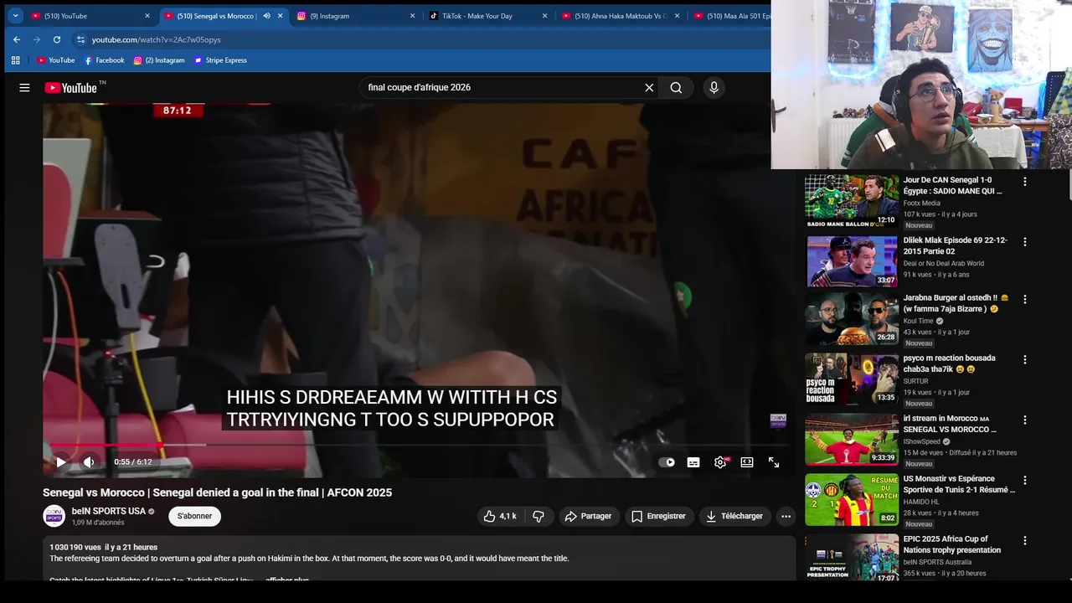This screenshot has width=1072, height=603.
Task: Go to YouTube home via logo
Action: coord(71,87)
